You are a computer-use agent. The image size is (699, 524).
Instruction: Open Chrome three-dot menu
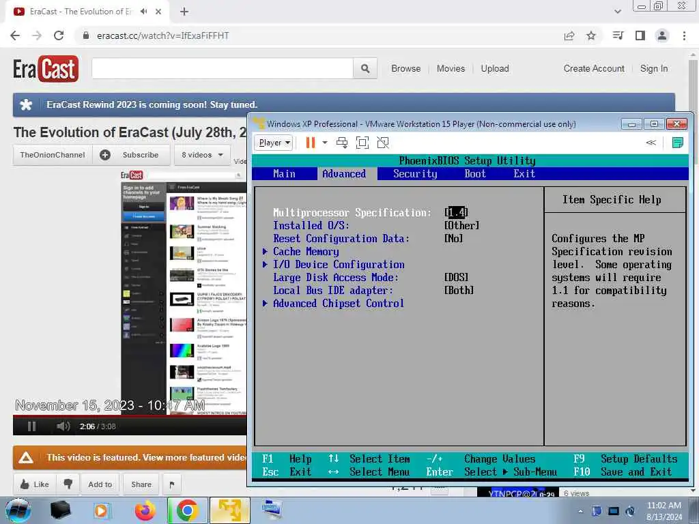click(x=684, y=35)
